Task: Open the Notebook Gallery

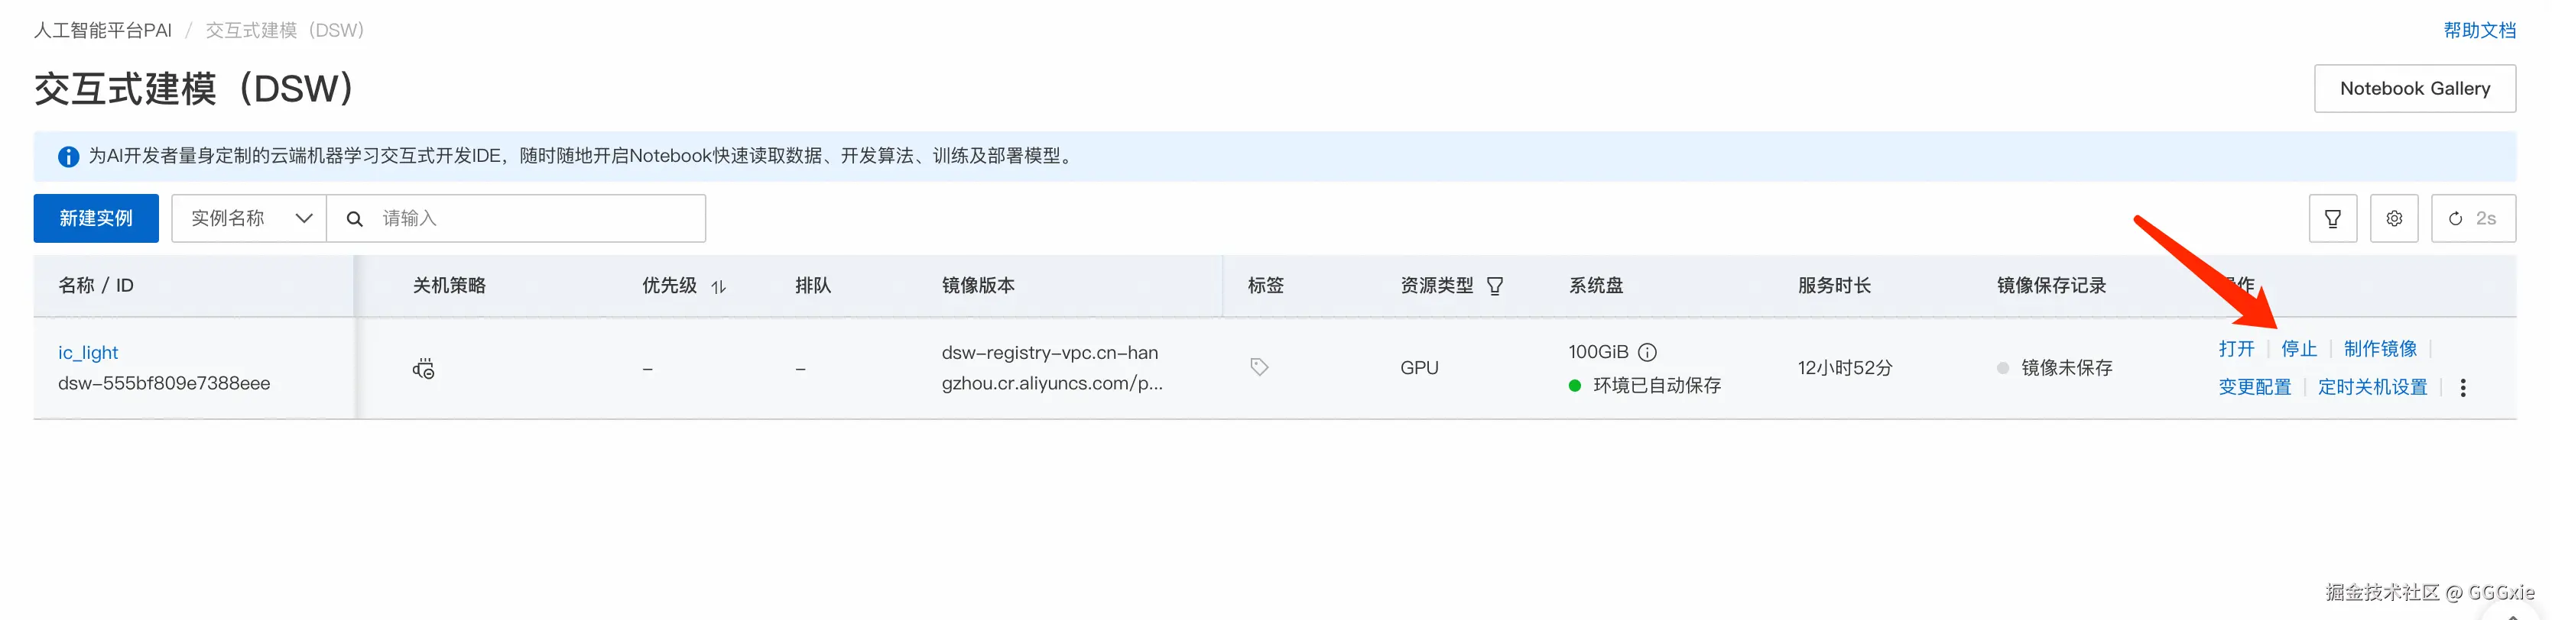Action: point(2414,89)
